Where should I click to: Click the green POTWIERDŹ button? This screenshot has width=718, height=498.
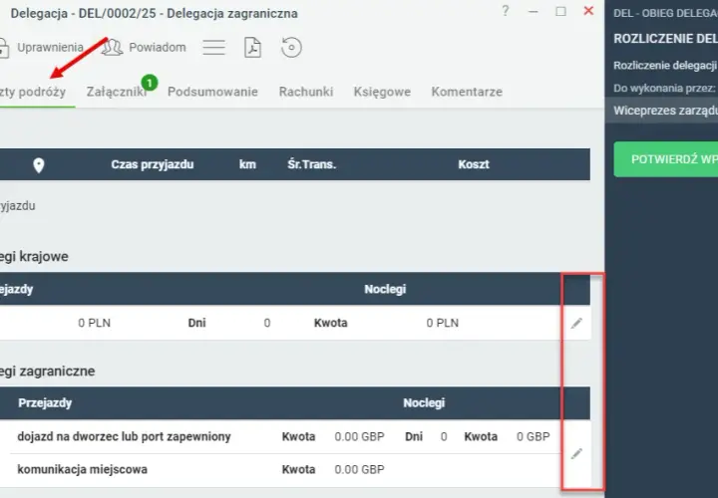tap(666, 159)
